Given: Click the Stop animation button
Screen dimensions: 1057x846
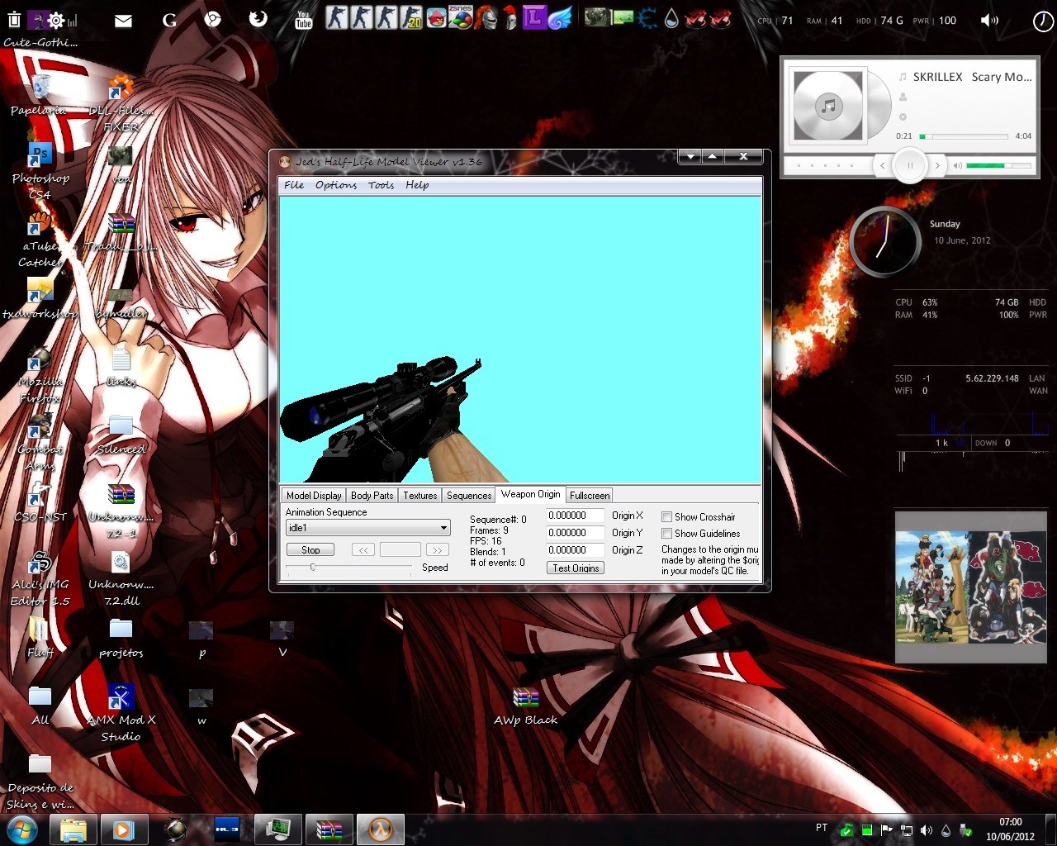Looking at the screenshot, I should point(310,550).
